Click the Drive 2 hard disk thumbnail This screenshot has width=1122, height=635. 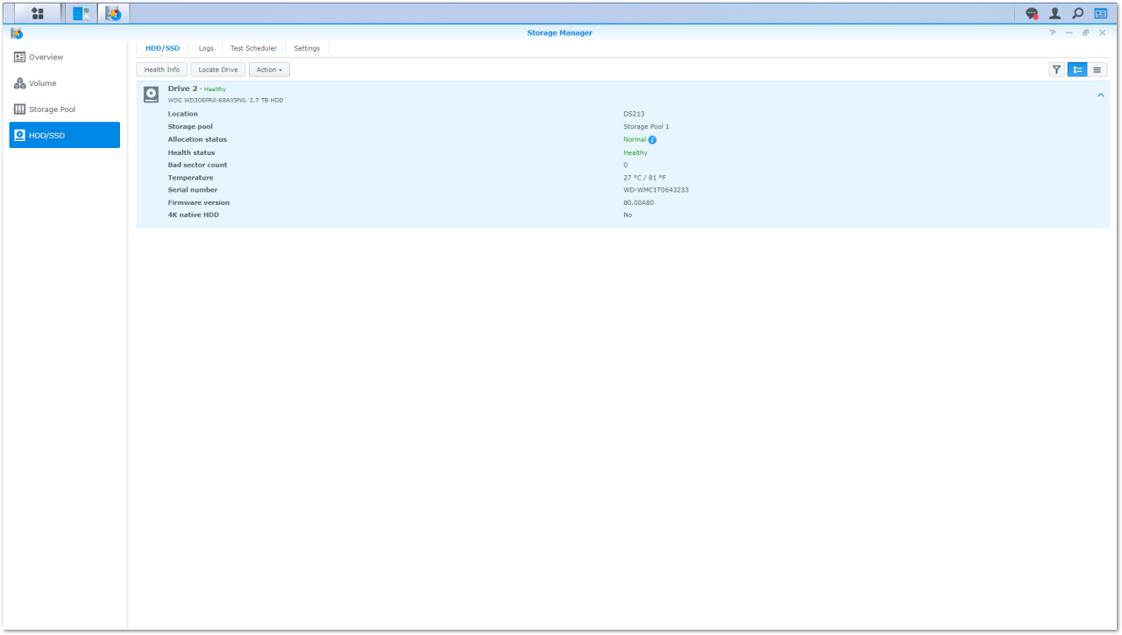(x=151, y=94)
